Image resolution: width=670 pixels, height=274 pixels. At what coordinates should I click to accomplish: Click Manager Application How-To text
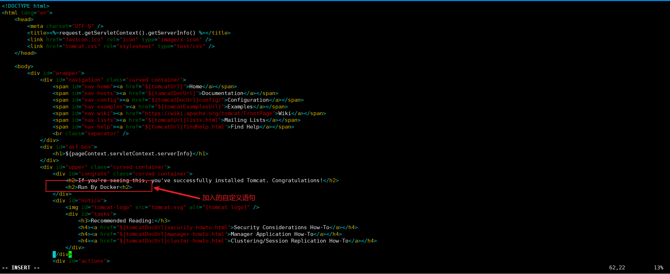272,234
